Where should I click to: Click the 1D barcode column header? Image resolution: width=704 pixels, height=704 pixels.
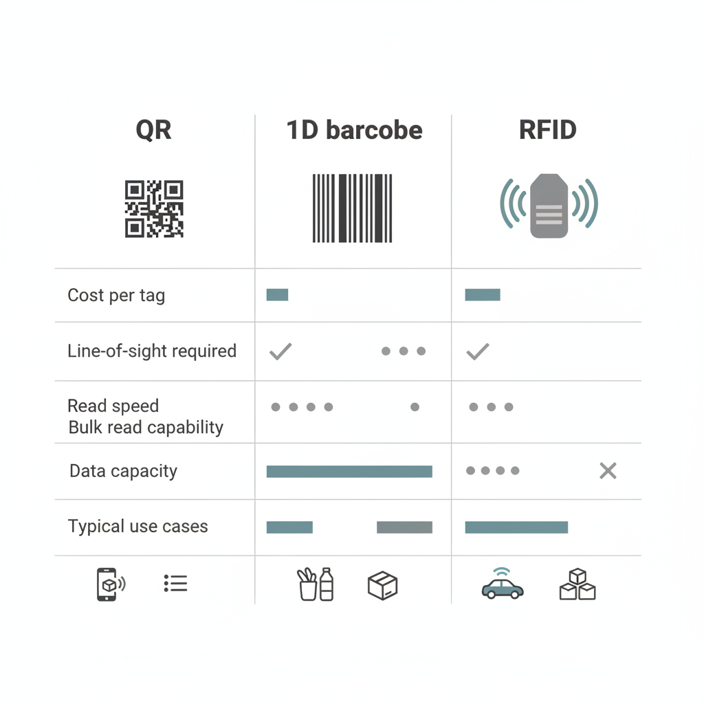tap(354, 130)
